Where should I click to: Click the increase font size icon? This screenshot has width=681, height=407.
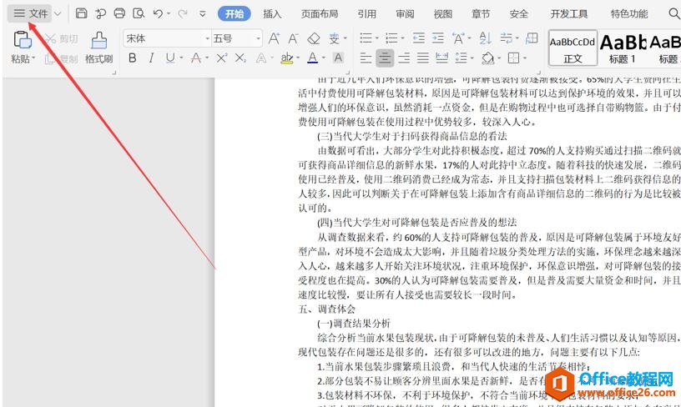[x=274, y=38]
